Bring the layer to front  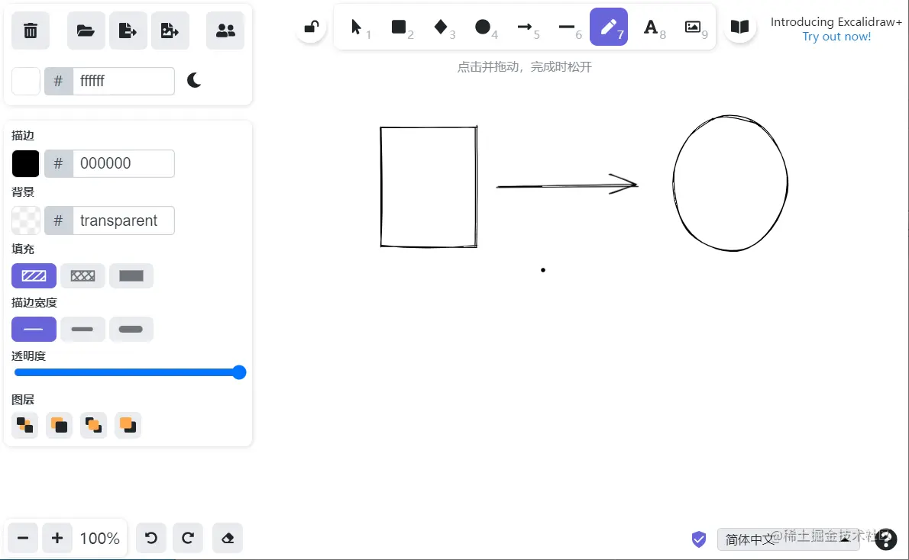click(x=128, y=425)
